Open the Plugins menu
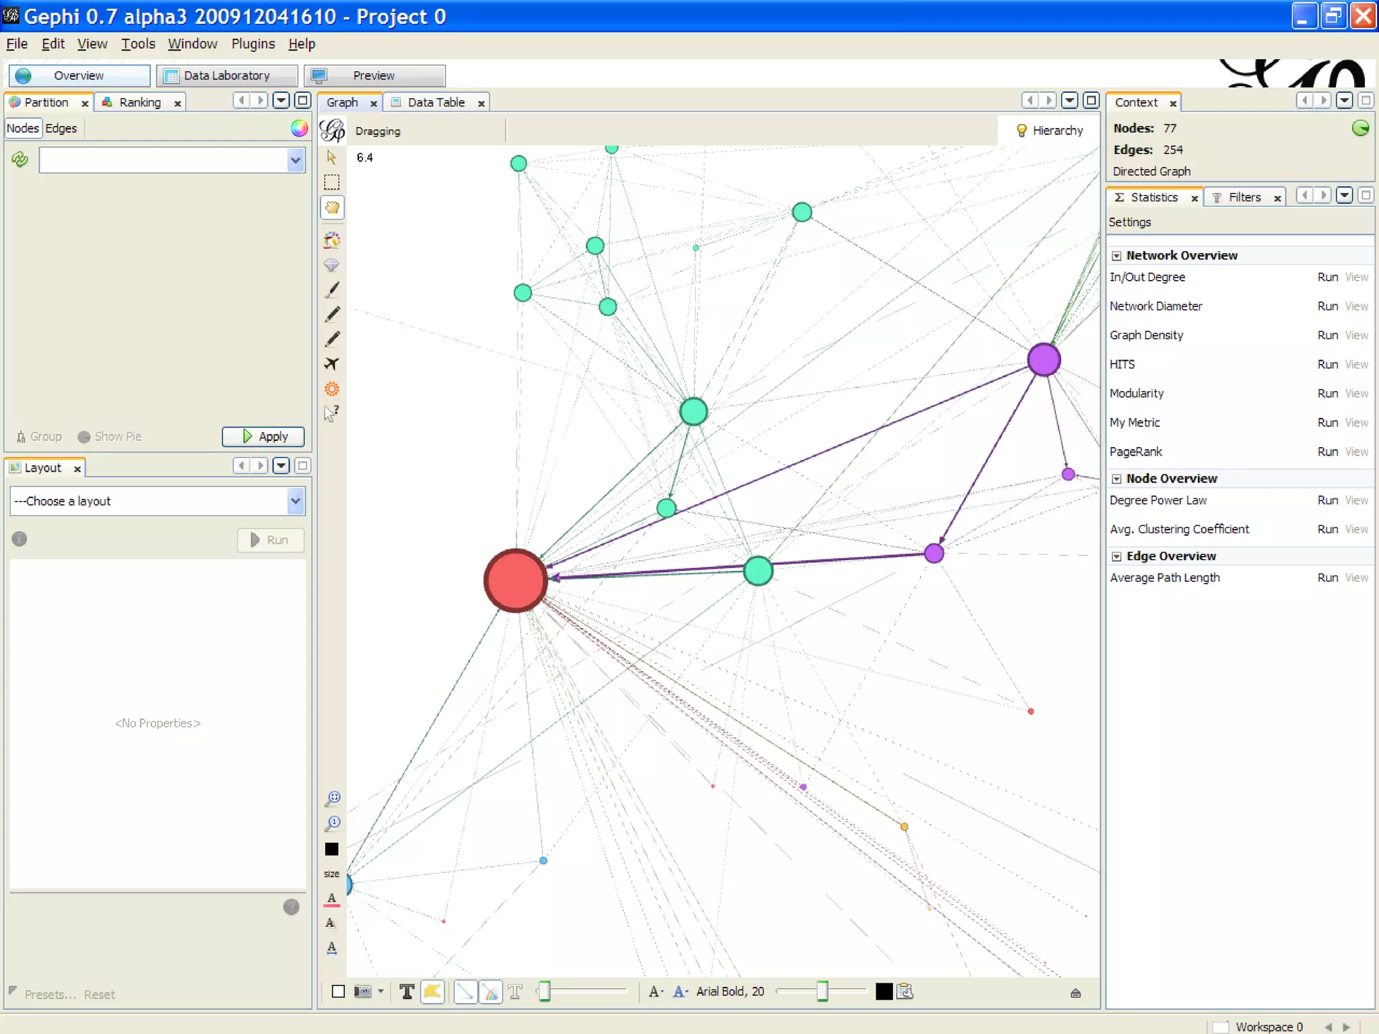The height and width of the screenshot is (1034, 1379). [x=253, y=44]
